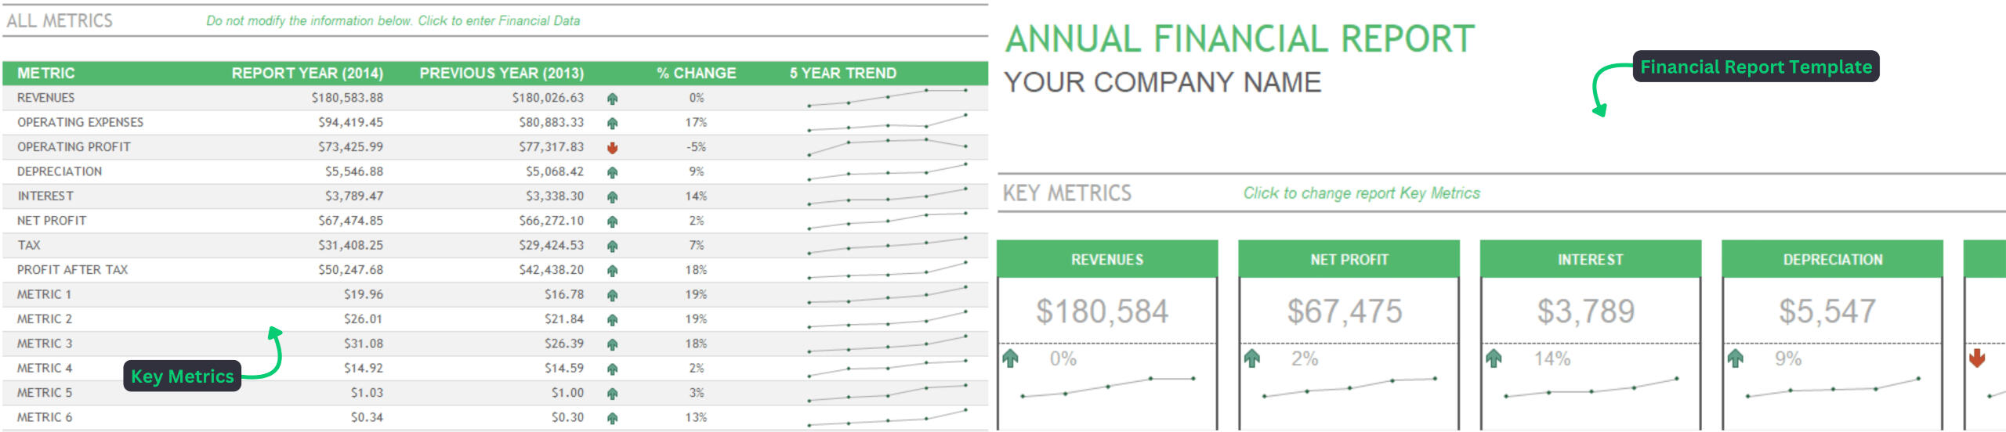Click the green arrow in Net Profit row

(612, 221)
